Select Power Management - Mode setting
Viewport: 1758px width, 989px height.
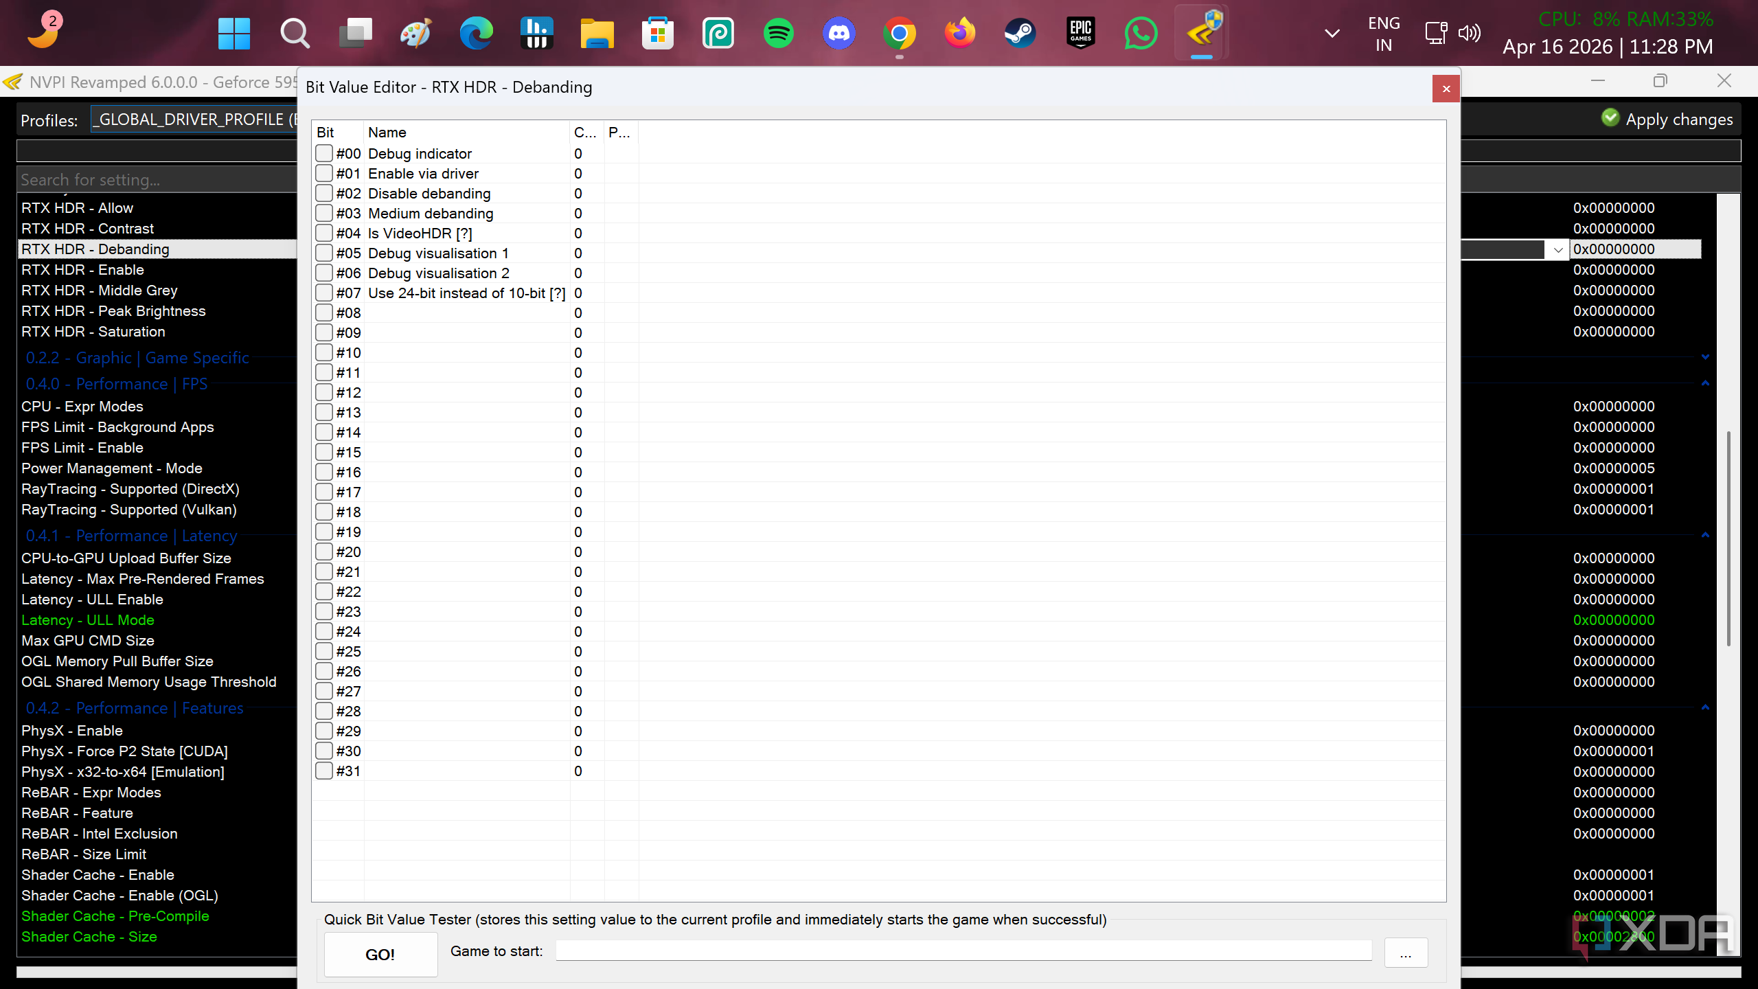(112, 468)
